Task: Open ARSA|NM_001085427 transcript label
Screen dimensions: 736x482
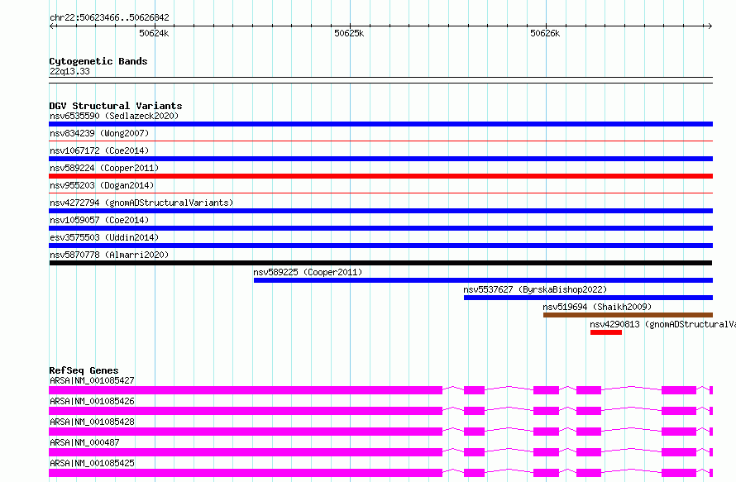Action: [92, 380]
